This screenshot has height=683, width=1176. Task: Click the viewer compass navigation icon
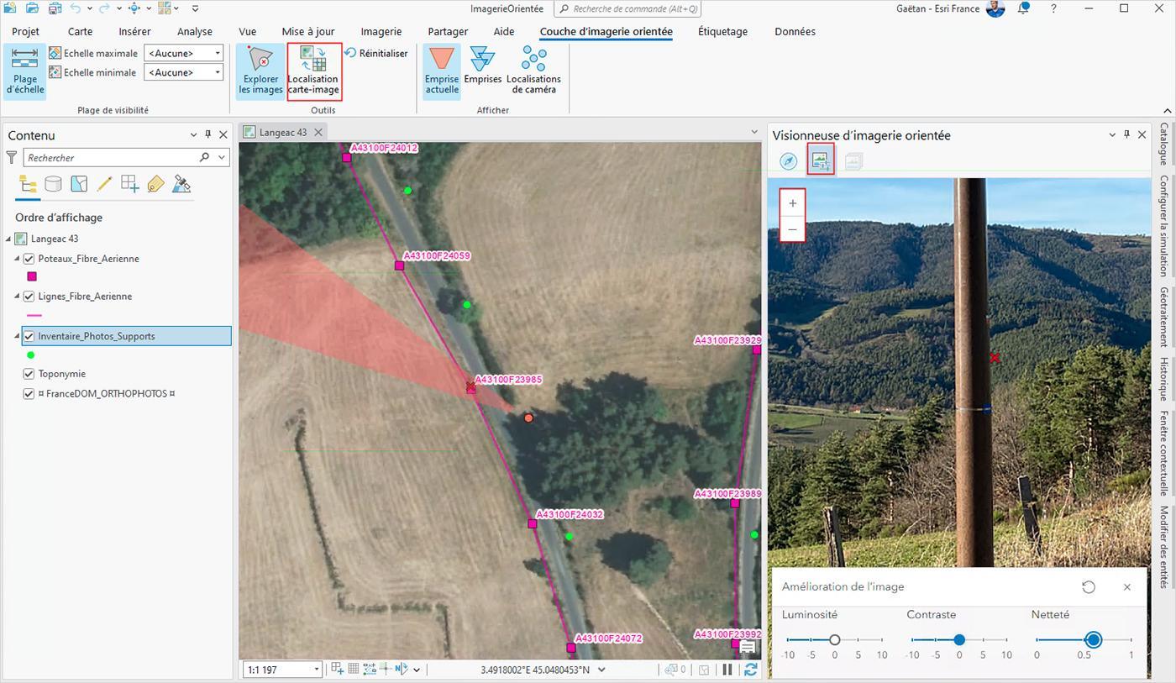[x=788, y=160]
